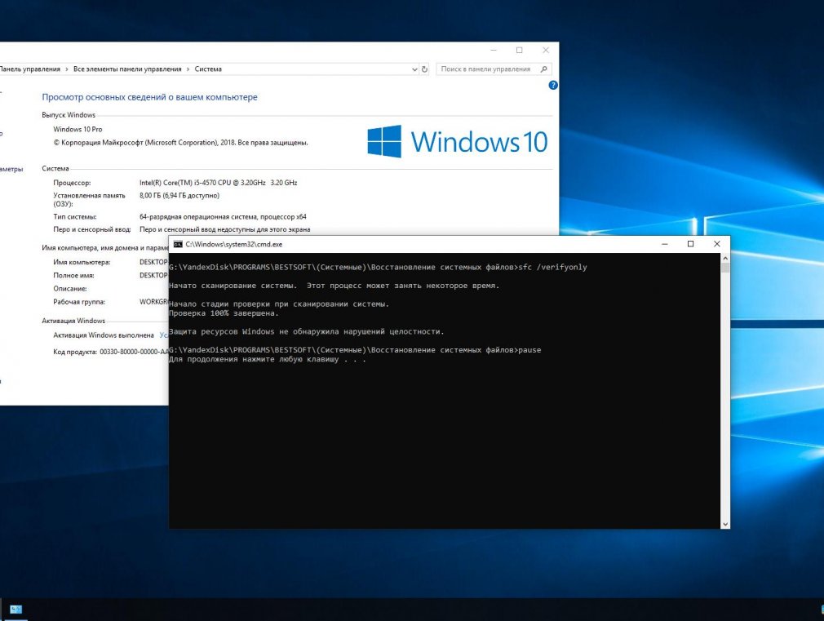Screen dimensions: 824x621
Task: Click the cmd scrollbar up arrow
Action: (x=725, y=258)
